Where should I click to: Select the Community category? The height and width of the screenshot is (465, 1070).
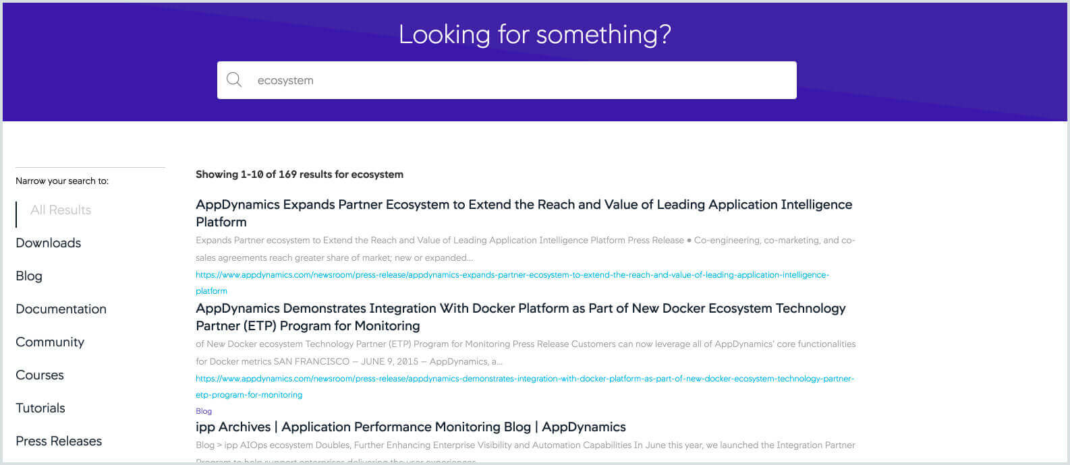(x=50, y=342)
